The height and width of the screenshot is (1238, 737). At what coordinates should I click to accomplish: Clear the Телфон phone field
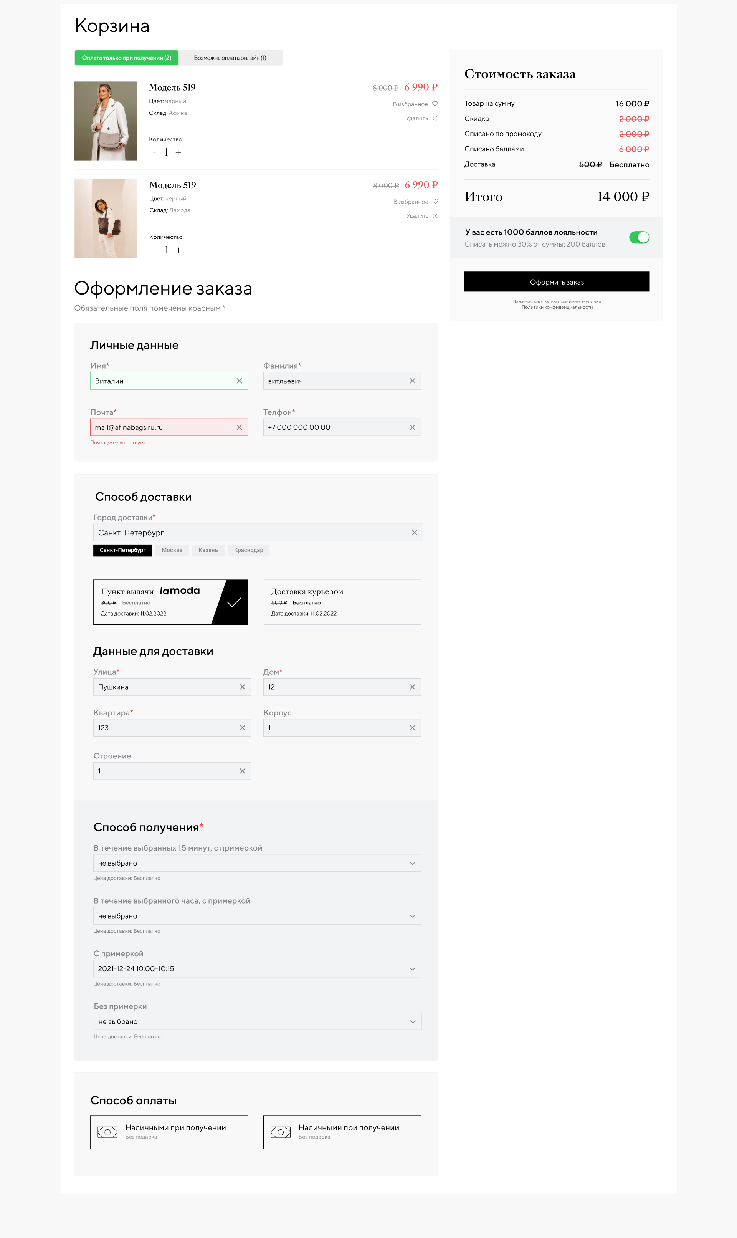coord(412,427)
